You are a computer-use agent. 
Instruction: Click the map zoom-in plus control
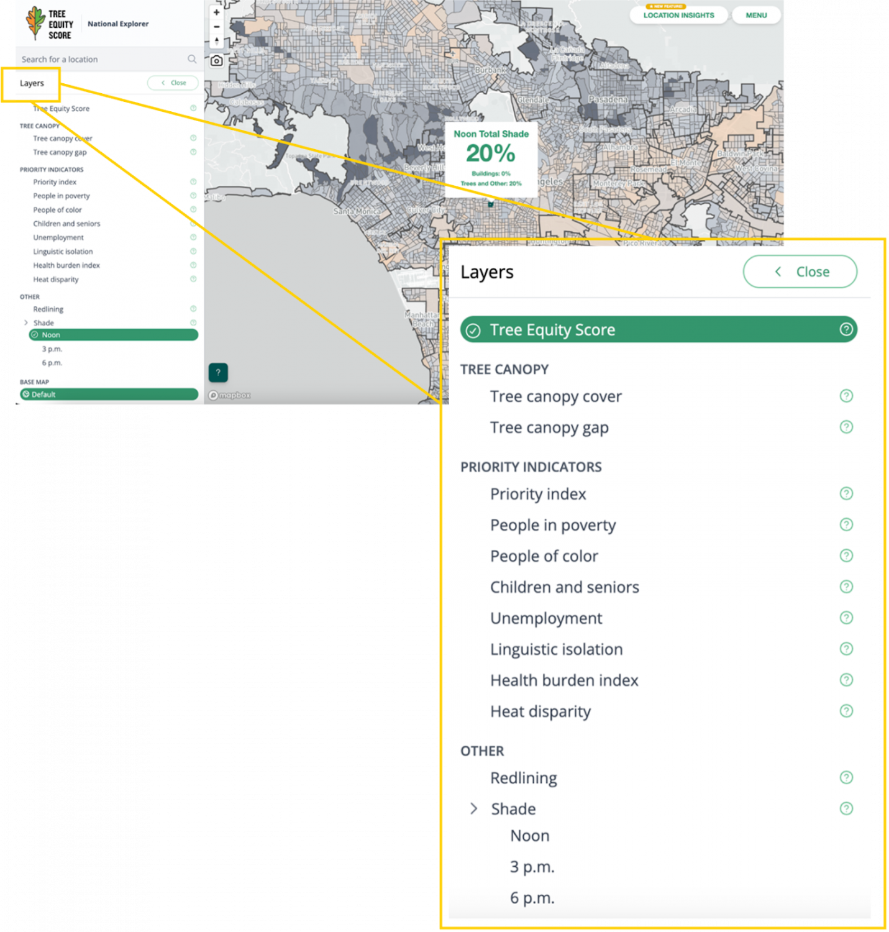click(x=216, y=12)
